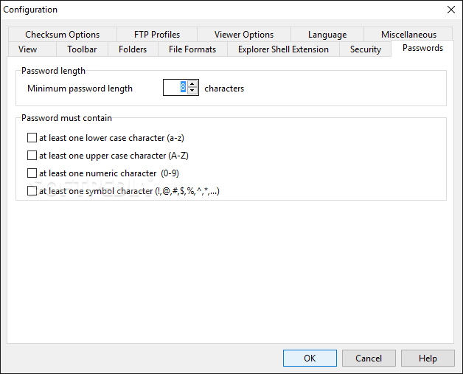Open the Security tab
Viewport: 463px width, 374px height.
tap(365, 49)
